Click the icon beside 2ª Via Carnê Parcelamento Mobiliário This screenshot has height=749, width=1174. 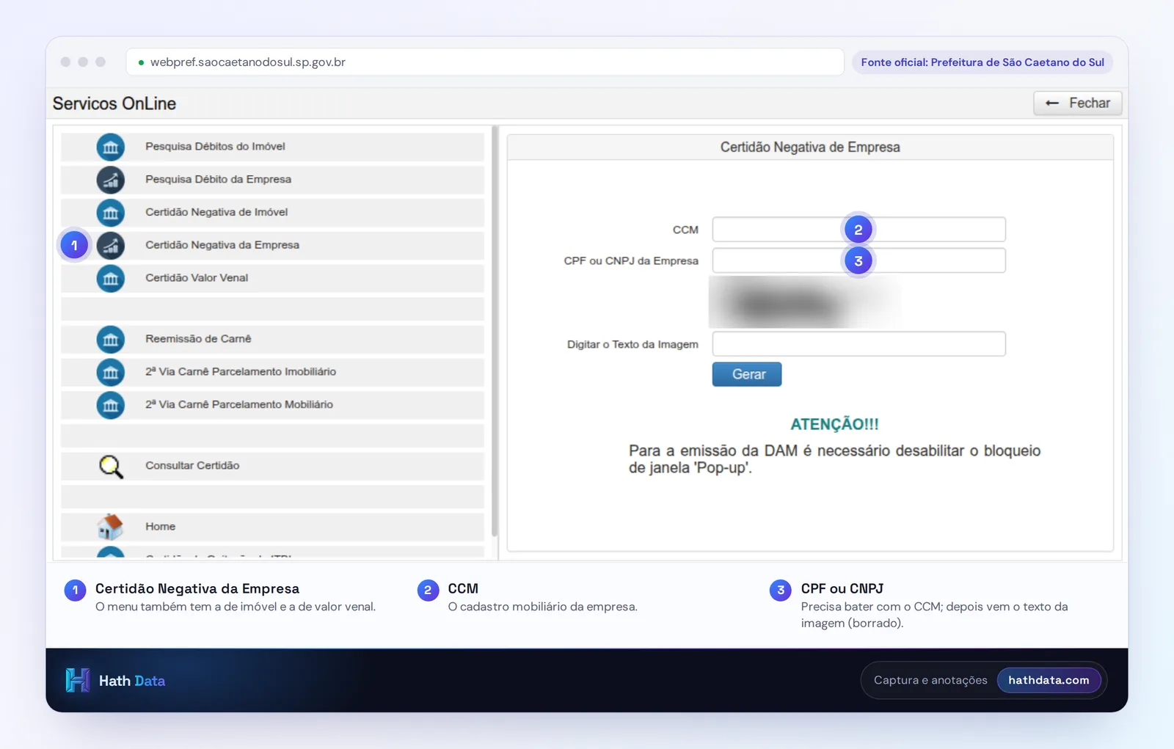tap(111, 405)
